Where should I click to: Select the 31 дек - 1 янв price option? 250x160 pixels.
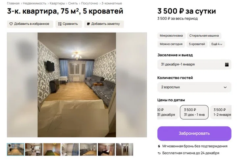pos(194,112)
